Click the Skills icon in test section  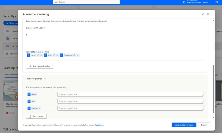[29, 101]
